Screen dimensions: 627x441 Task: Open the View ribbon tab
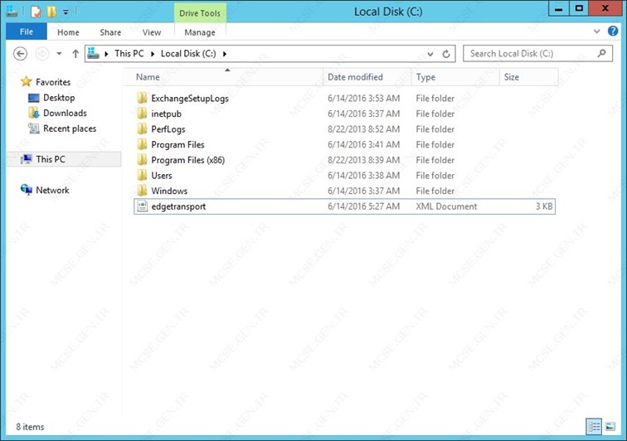152,32
